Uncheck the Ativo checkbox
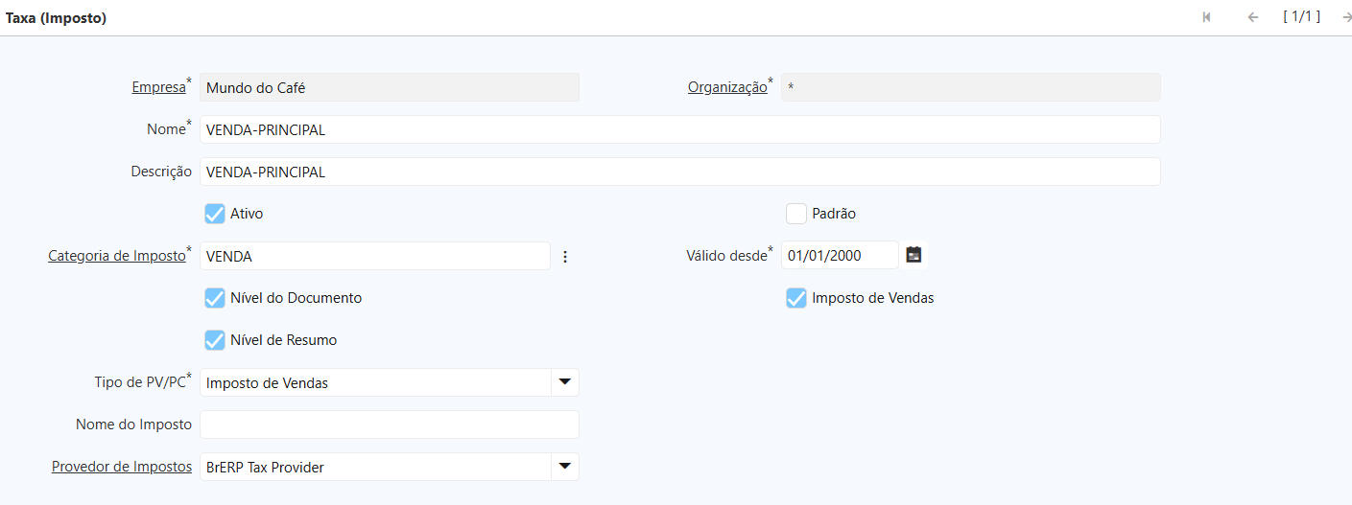Image resolution: width=1352 pixels, height=505 pixels. coord(215,214)
